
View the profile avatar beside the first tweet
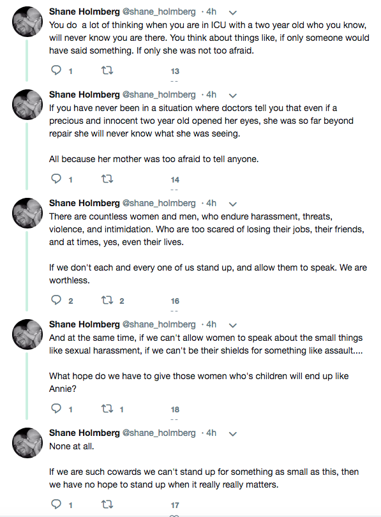click(x=27, y=22)
